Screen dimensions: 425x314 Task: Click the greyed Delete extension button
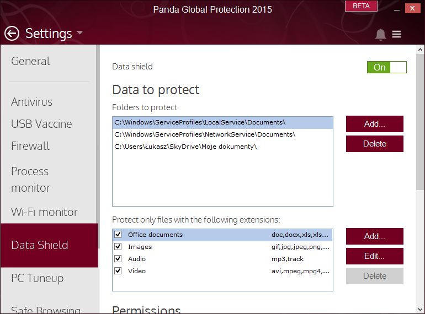pyautogui.click(x=375, y=276)
